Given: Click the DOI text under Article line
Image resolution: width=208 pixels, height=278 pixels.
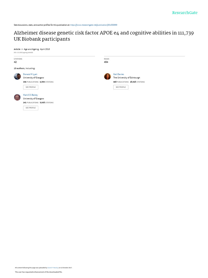Looking at the screenshot, I should click(x=23, y=52).
